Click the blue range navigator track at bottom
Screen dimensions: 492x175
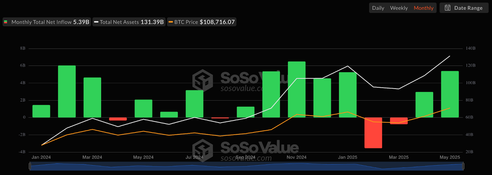[x=246, y=166]
